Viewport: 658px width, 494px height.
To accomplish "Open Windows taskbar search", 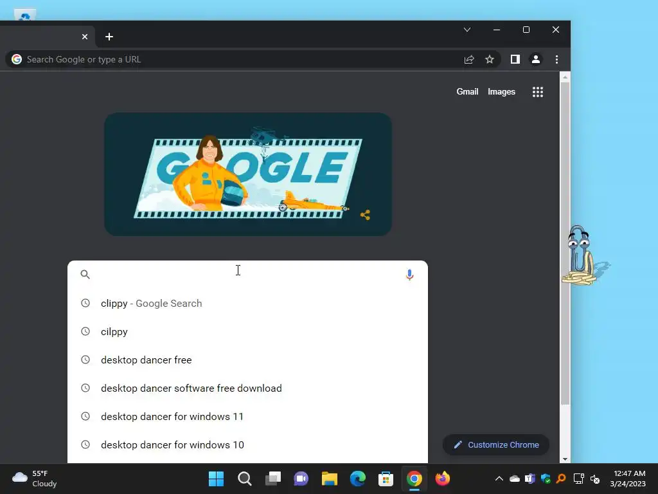I will tap(245, 479).
